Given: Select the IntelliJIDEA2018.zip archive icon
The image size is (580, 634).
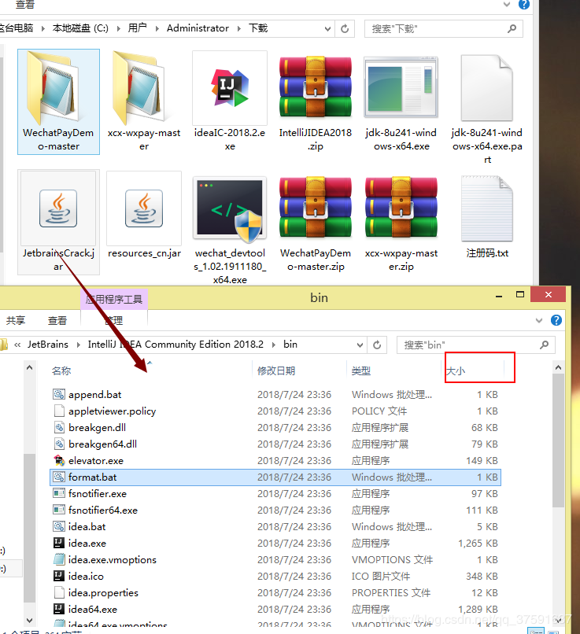Looking at the screenshot, I should click(316, 87).
